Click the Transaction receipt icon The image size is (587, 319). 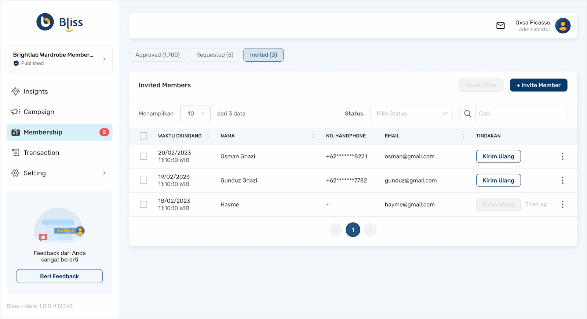(x=15, y=152)
